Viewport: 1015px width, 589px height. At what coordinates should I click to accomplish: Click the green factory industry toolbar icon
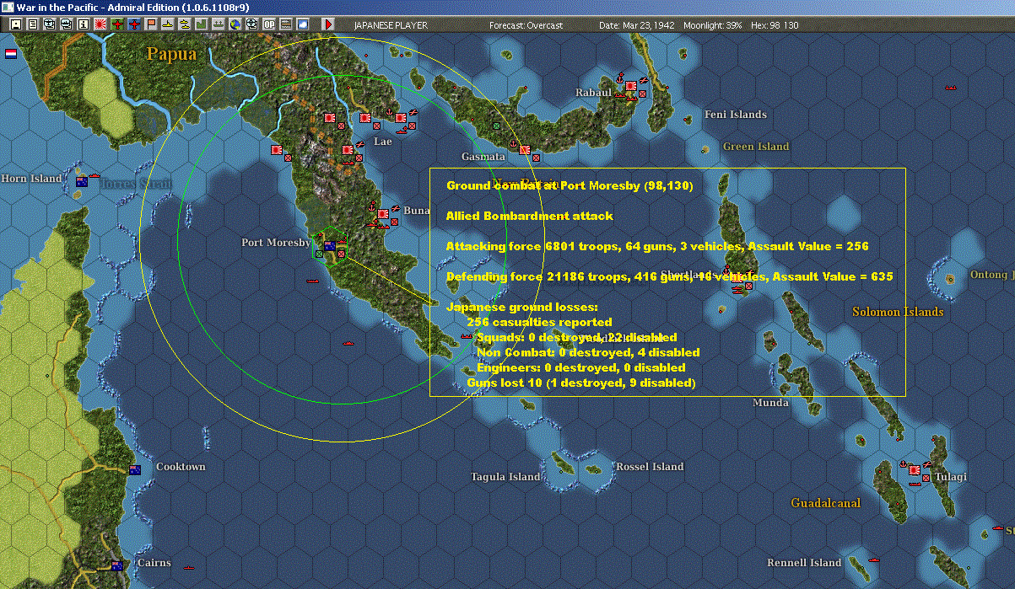(x=201, y=24)
